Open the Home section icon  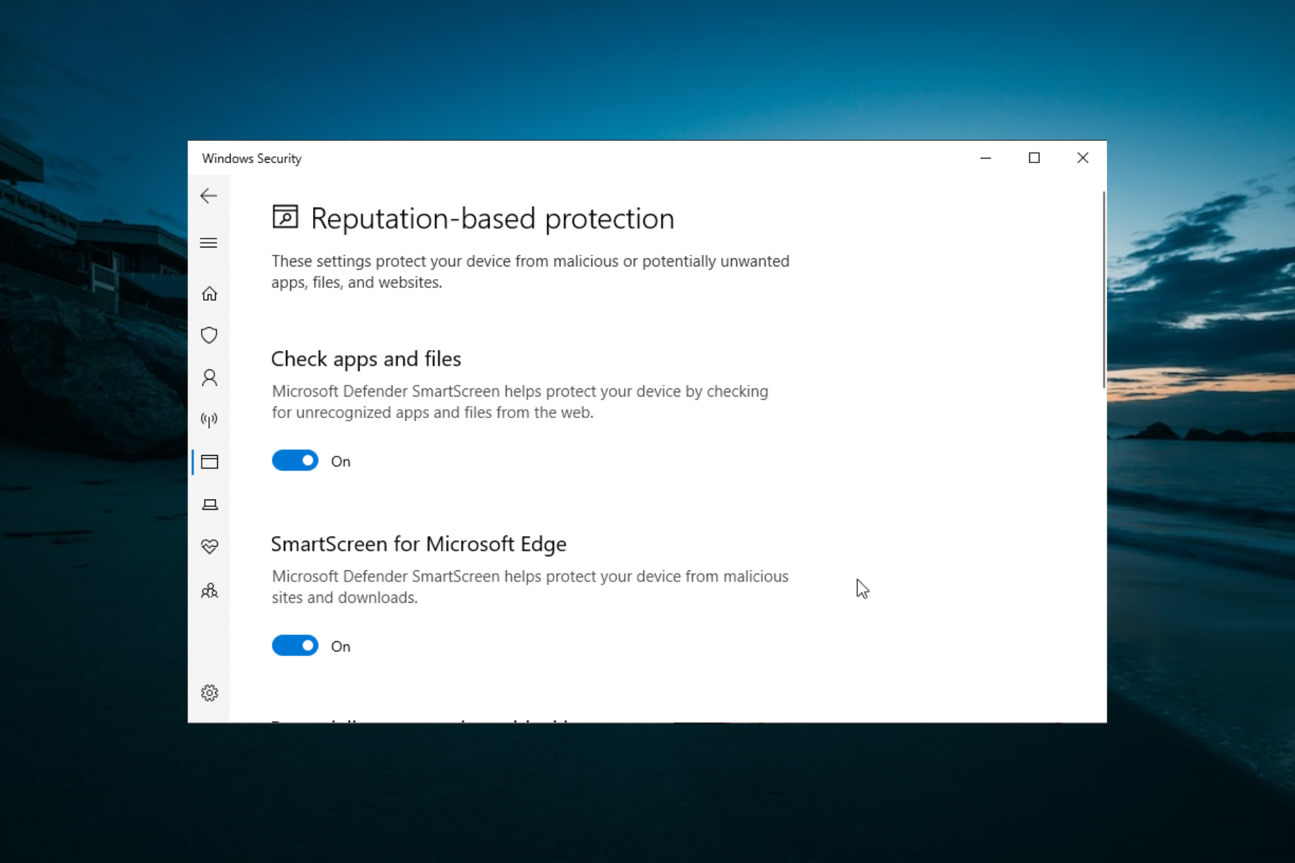[209, 294]
